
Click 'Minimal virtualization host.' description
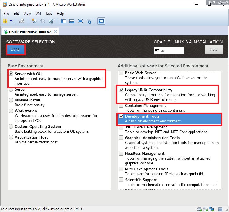(x=37, y=142)
